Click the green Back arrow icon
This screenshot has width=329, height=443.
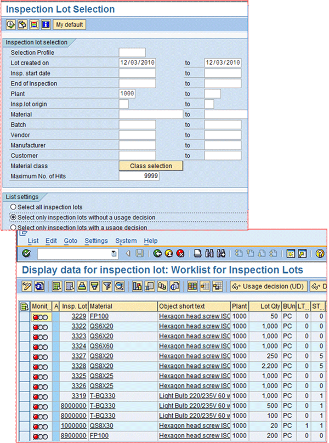[157, 253]
